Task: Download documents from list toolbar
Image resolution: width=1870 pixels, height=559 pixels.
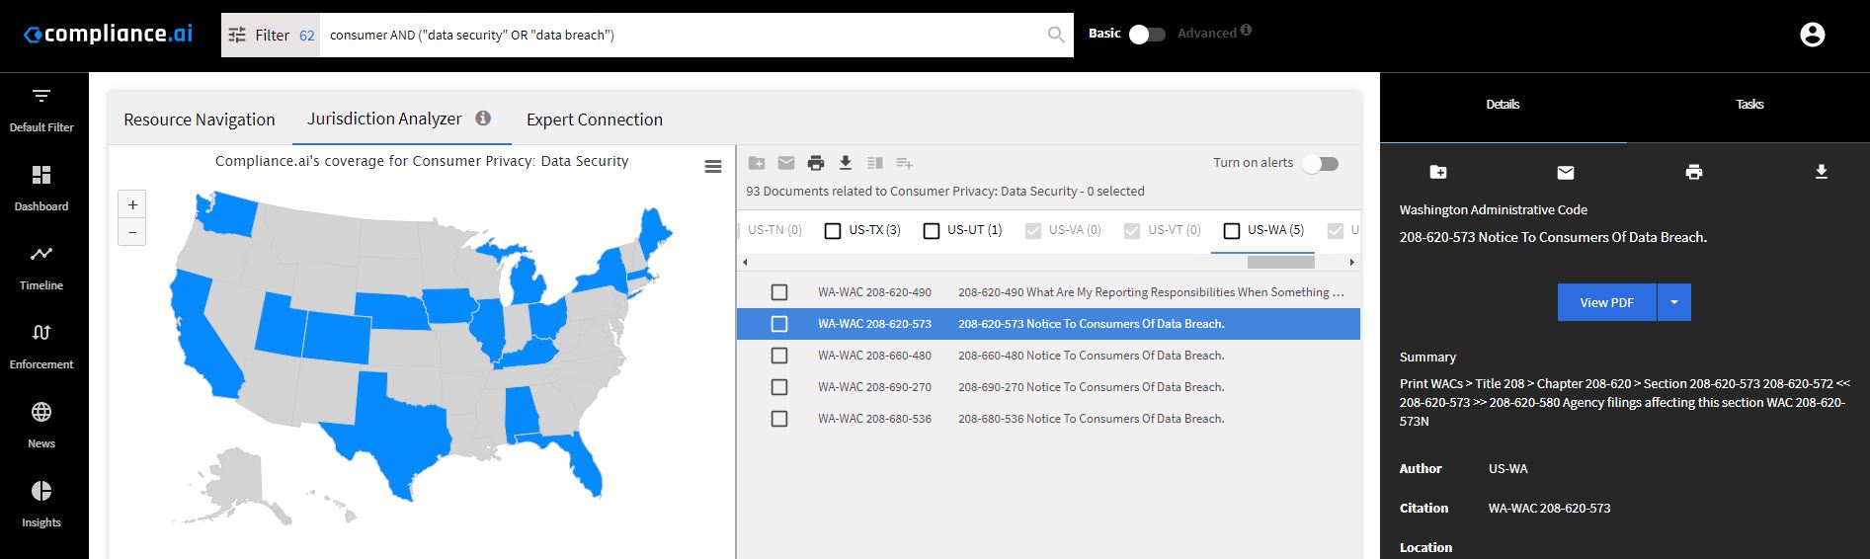Action: pos(846,163)
